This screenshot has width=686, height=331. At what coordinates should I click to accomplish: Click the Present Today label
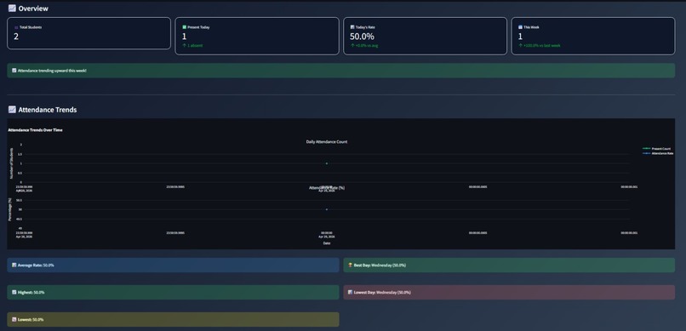[198, 27]
